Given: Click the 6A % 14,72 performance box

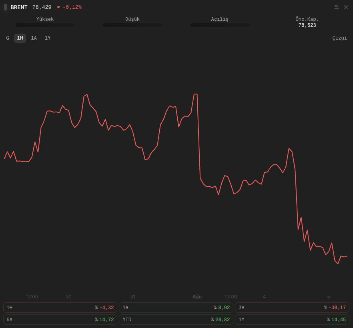Looking at the screenshot, I should point(60,320).
